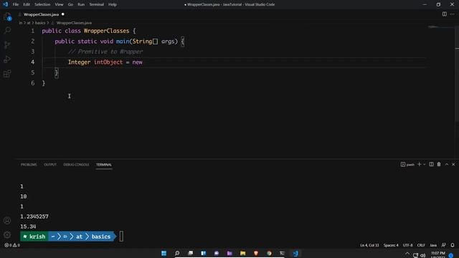Click the unsaved dot on WrapperClasses.java tab
The height and width of the screenshot is (258, 459).
pos(63,14)
